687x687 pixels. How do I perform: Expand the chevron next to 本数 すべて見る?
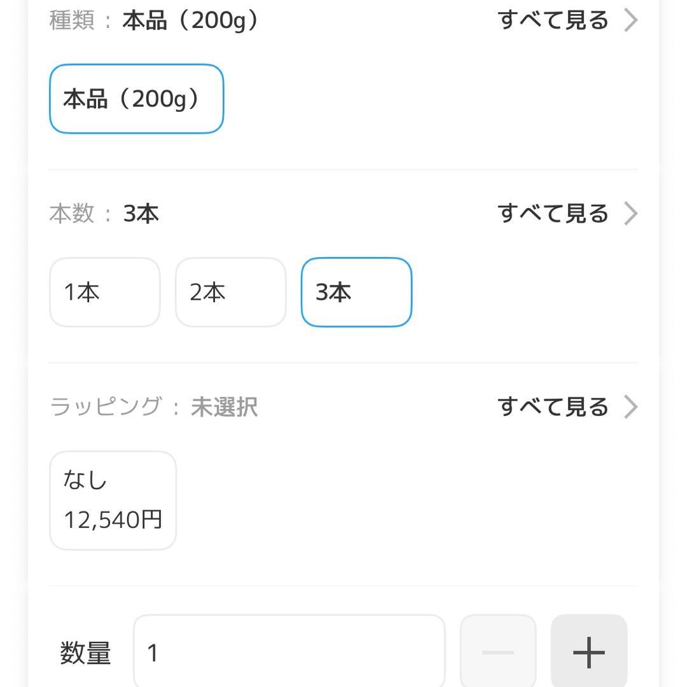pyautogui.click(x=631, y=214)
